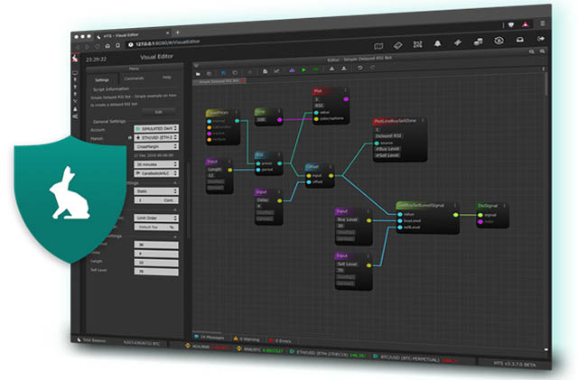Click the Menu header bar
Screen dimensions: 578x380
tap(135, 69)
